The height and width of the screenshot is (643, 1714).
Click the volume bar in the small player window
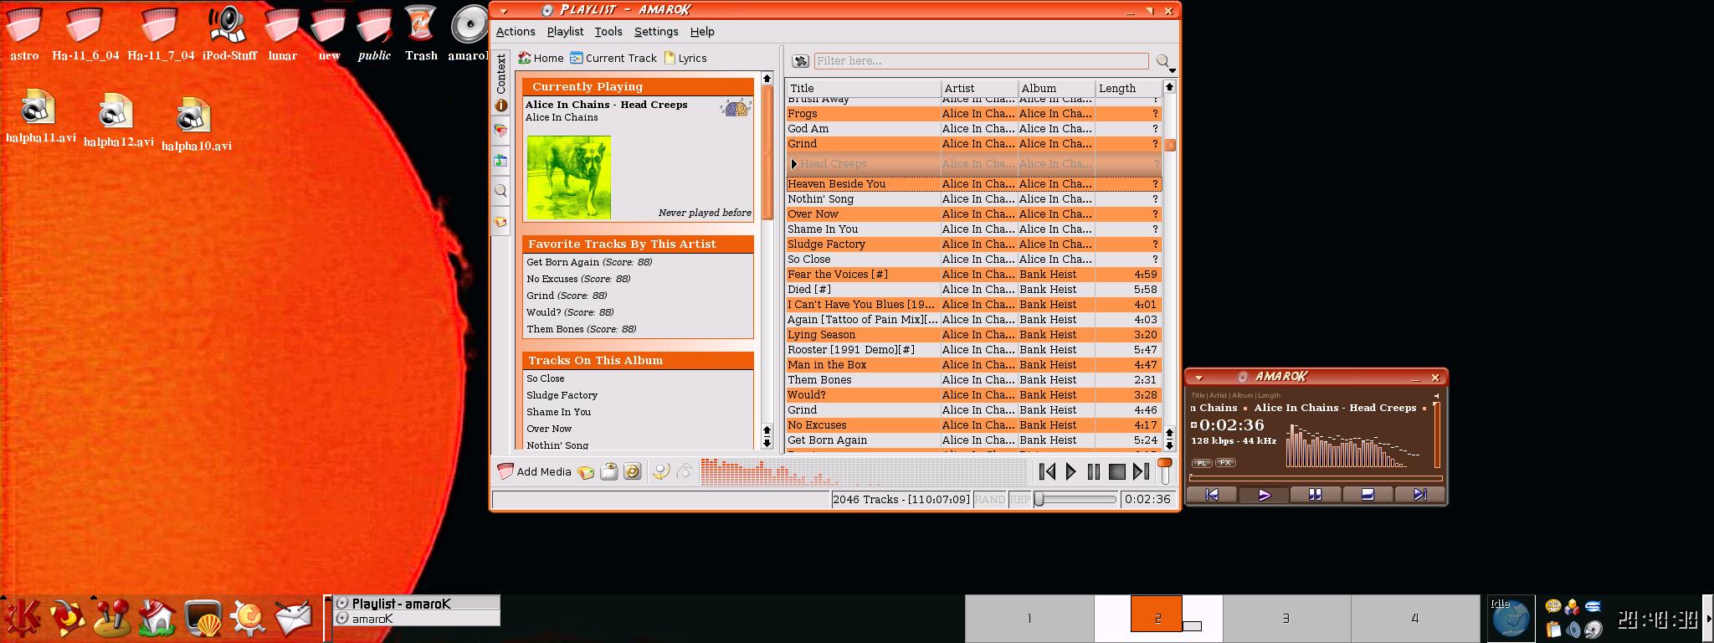(x=1437, y=435)
